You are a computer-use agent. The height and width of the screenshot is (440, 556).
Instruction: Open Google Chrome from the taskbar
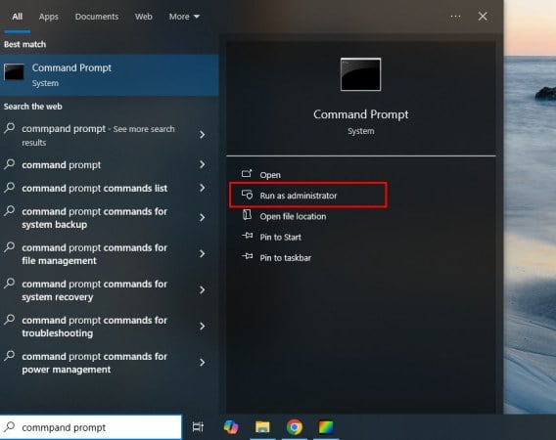pos(295,427)
